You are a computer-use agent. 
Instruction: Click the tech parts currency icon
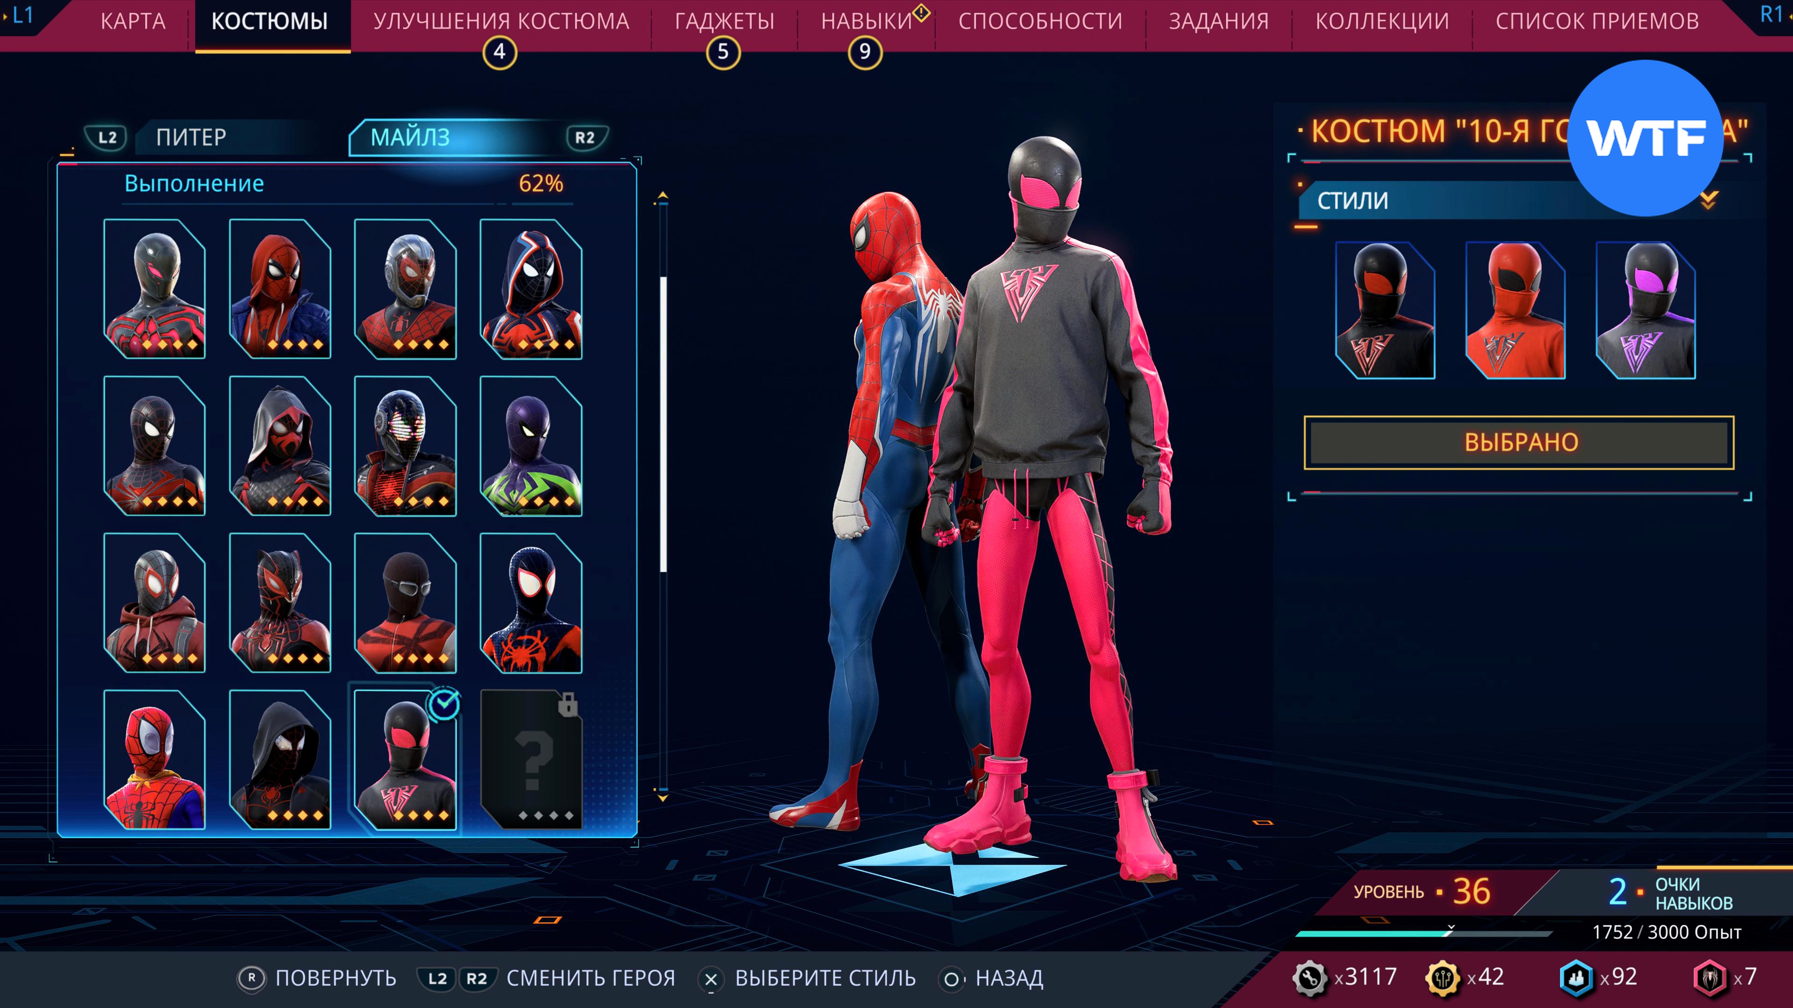[1309, 977]
